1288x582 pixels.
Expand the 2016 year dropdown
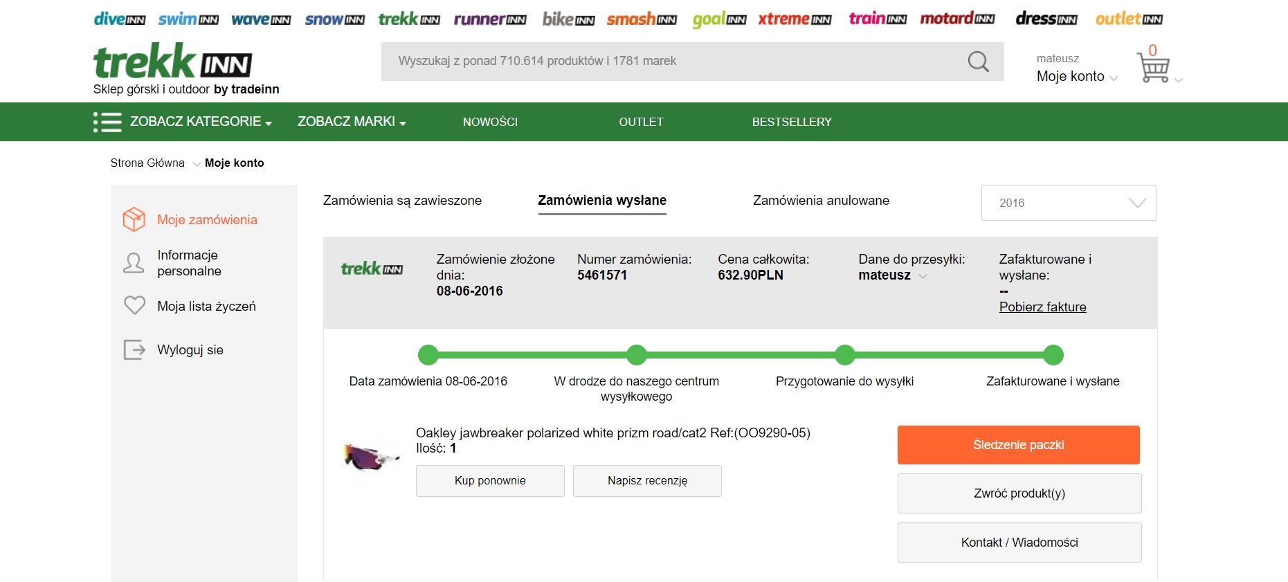pyautogui.click(x=1069, y=203)
